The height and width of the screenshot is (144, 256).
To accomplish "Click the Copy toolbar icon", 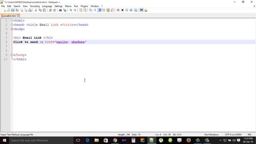I will click(40, 10).
